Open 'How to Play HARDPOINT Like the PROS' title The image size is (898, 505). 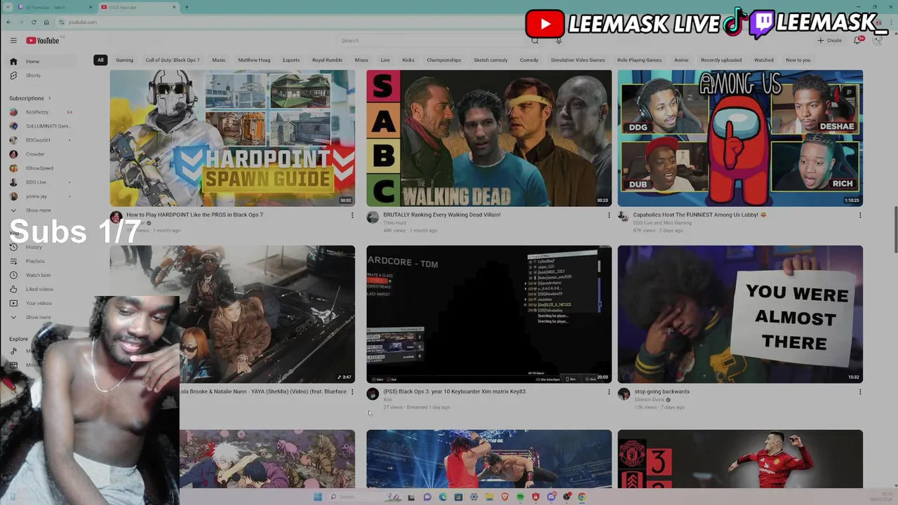[x=194, y=215]
